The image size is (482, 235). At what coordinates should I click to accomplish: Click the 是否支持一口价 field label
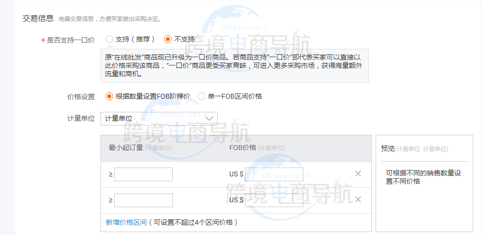click(70, 40)
